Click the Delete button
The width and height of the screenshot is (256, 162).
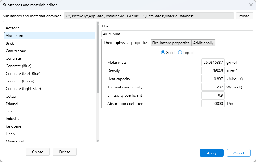pyautogui.click(x=64, y=152)
